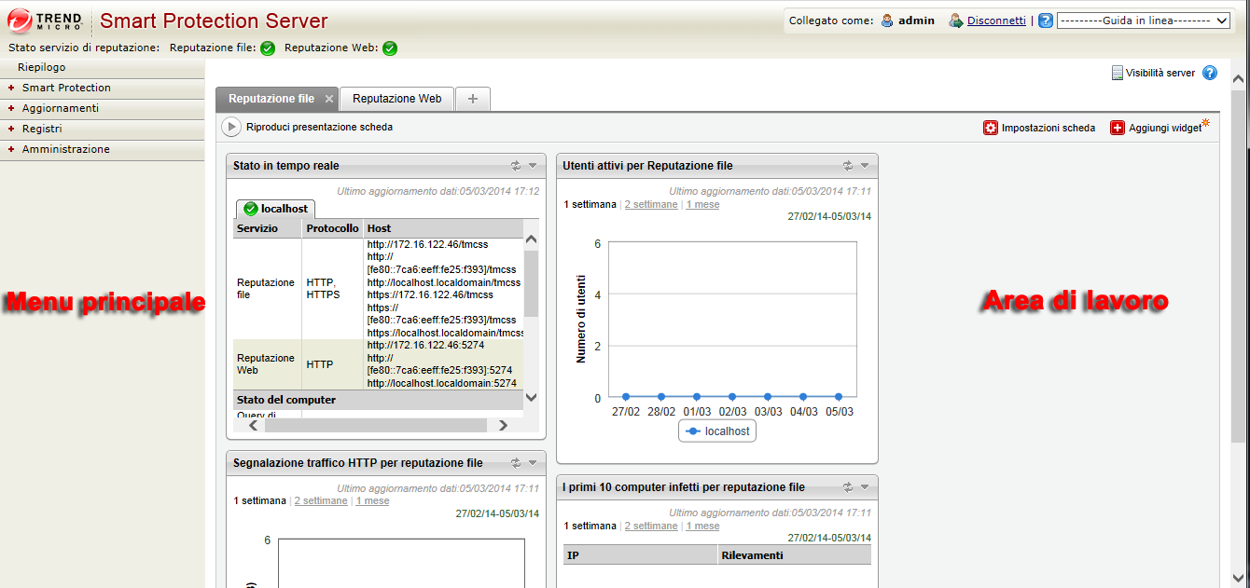Image resolution: width=1250 pixels, height=588 pixels.
Task: Click the Aggiungi widget plus icon
Action: [x=1117, y=128]
